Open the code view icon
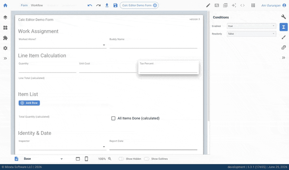The image size is (289, 170). point(242,5)
